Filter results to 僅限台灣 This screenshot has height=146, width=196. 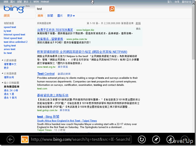click(x=9, y=77)
